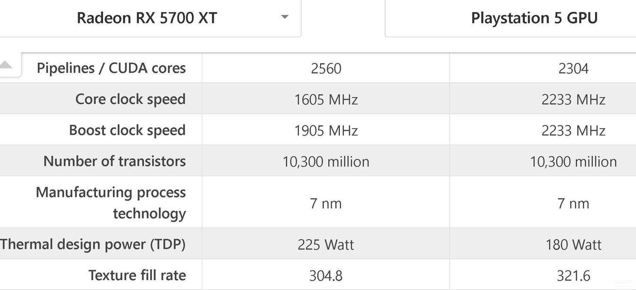Select the 225 Watt TDP value
The width and height of the screenshot is (636, 290).
(x=326, y=245)
